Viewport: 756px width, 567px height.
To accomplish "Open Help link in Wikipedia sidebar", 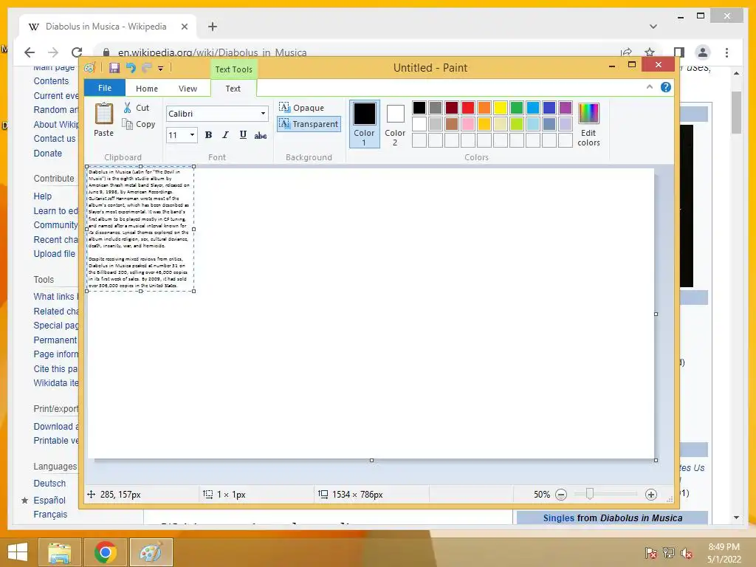I will coord(42,196).
